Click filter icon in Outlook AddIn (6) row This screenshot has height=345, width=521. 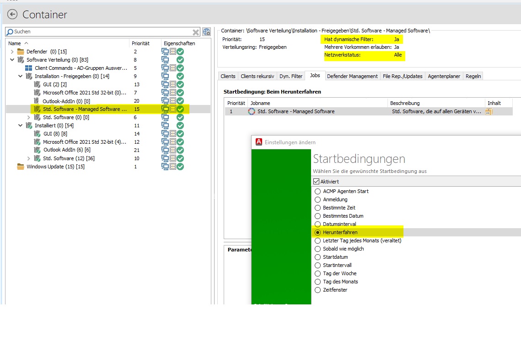pyautogui.click(x=173, y=150)
